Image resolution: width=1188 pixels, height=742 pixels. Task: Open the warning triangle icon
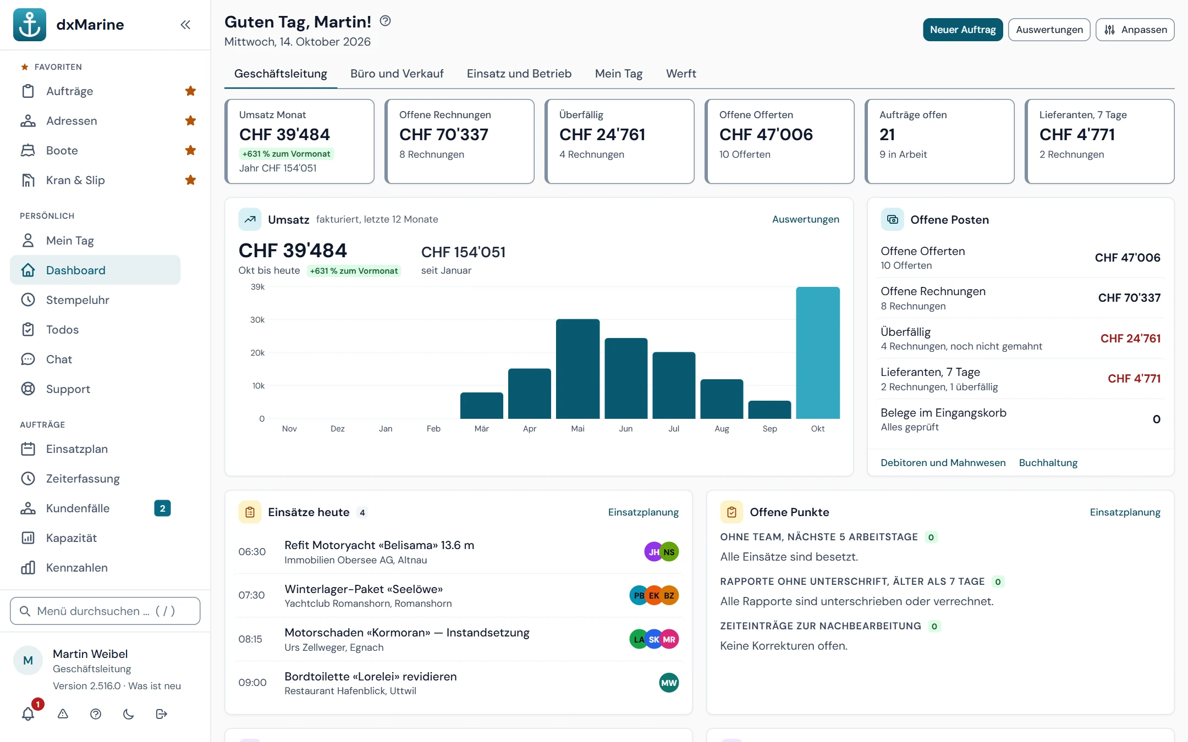(x=63, y=714)
